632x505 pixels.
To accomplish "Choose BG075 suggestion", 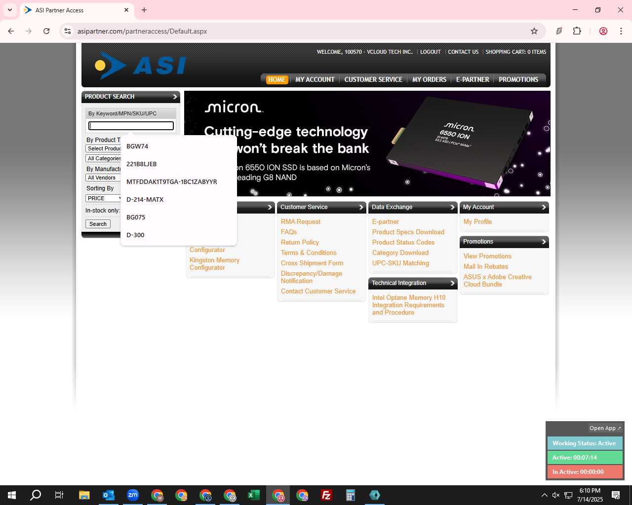I will (179, 217).
